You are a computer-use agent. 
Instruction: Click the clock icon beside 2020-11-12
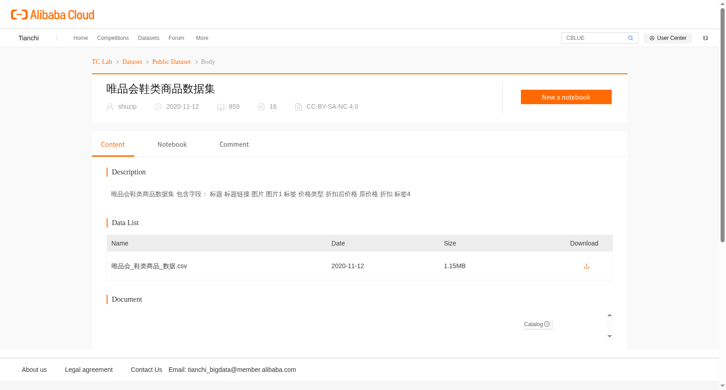click(158, 107)
